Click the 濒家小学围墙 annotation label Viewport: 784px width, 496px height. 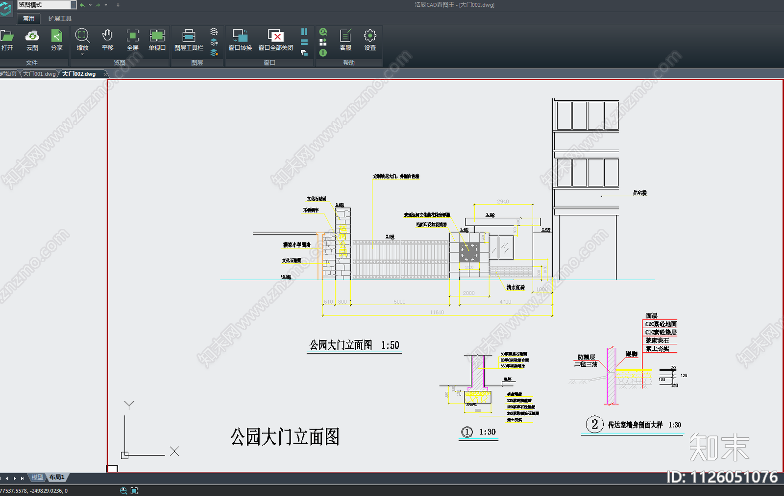click(296, 245)
